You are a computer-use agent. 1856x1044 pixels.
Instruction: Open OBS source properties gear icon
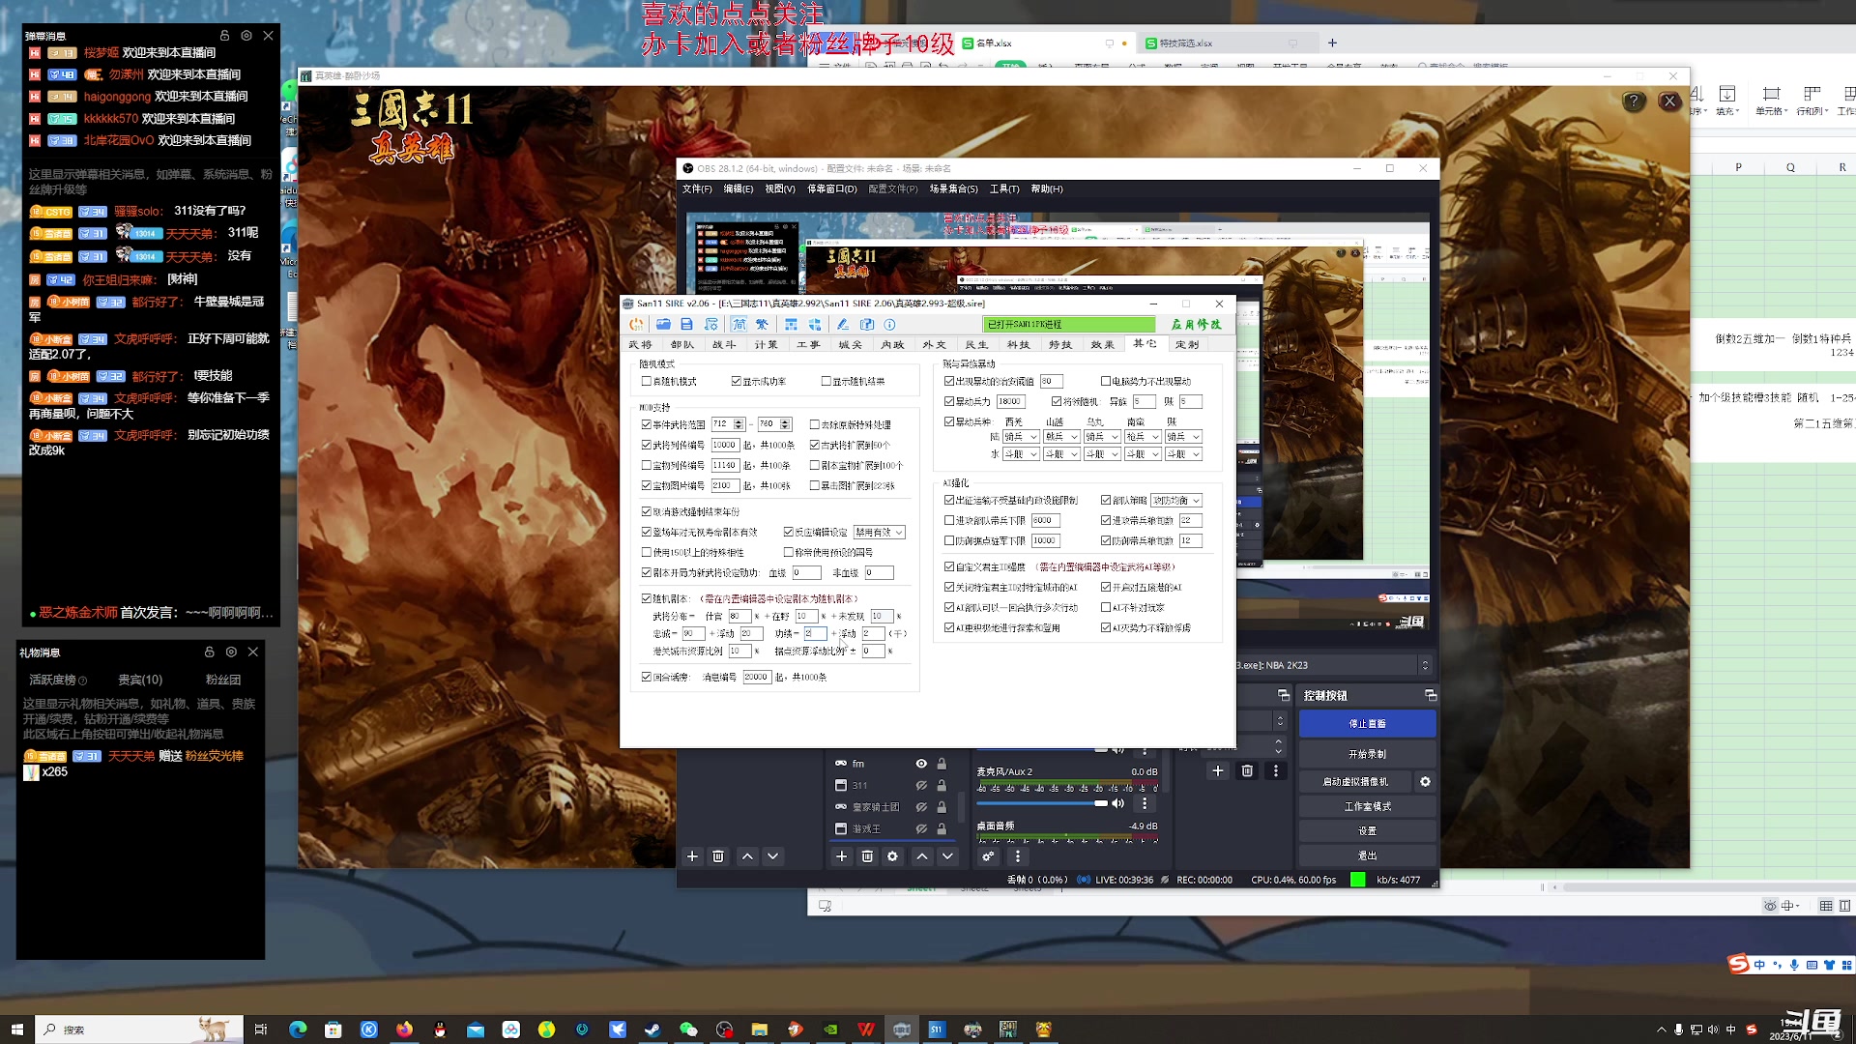coord(892,856)
